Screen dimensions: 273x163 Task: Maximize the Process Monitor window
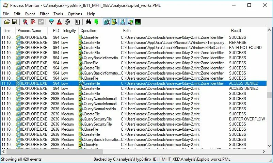click(249, 5)
